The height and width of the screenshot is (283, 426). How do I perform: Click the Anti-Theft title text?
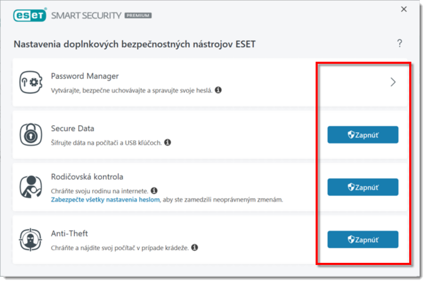[x=70, y=233]
